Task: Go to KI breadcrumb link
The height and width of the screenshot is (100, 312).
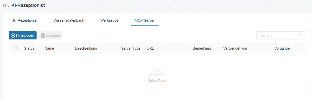Action: coord(4,5)
